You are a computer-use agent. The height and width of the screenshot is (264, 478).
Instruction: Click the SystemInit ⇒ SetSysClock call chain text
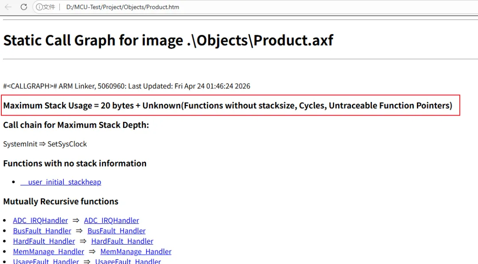point(45,144)
